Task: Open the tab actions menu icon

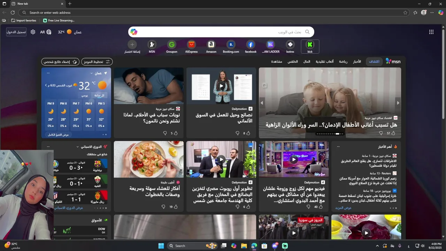Action: click(x=4, y=4)
